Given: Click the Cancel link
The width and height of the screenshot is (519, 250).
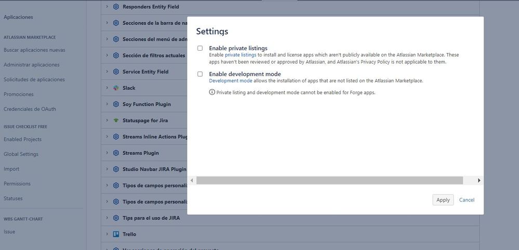Looking at the screenshot, I should coord(467,200).
